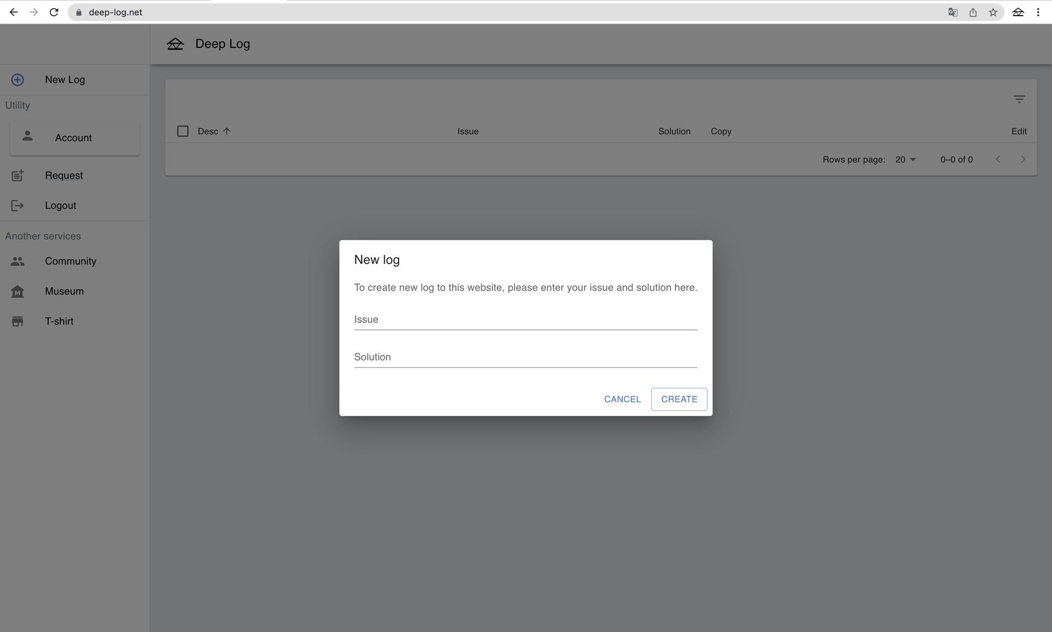
Task: Click the Request note icon
Action: [x=17, y=175]
